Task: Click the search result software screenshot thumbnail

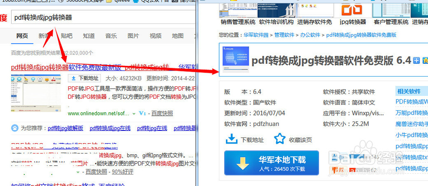Action: 36,93
